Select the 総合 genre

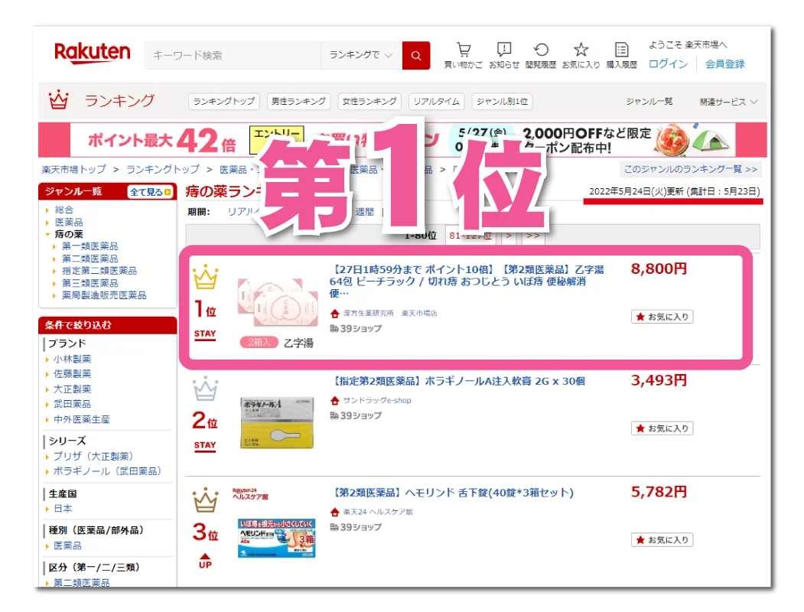click(64, 210)
